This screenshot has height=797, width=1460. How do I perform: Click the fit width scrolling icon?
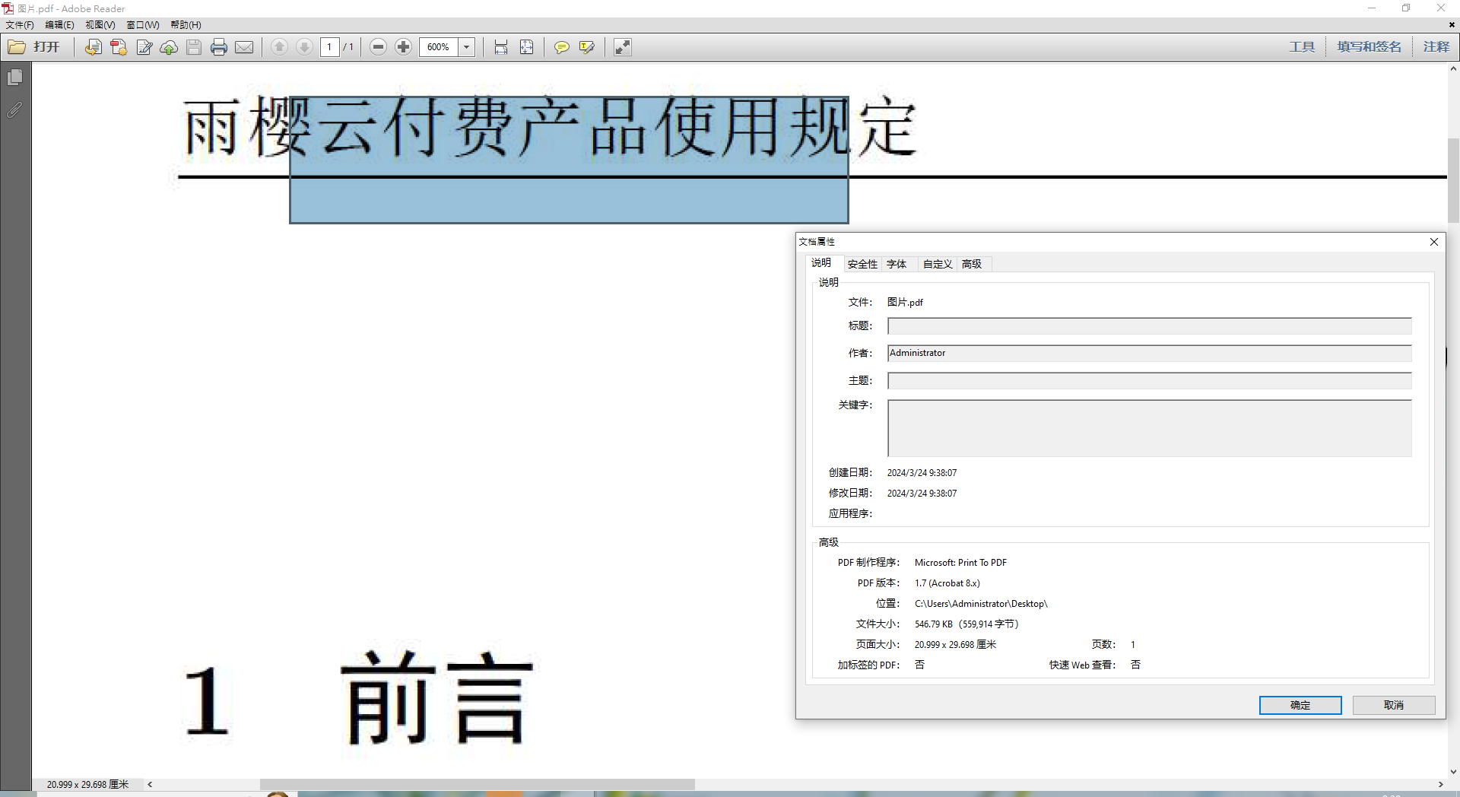pyautogui.click(x=500, y=47)
